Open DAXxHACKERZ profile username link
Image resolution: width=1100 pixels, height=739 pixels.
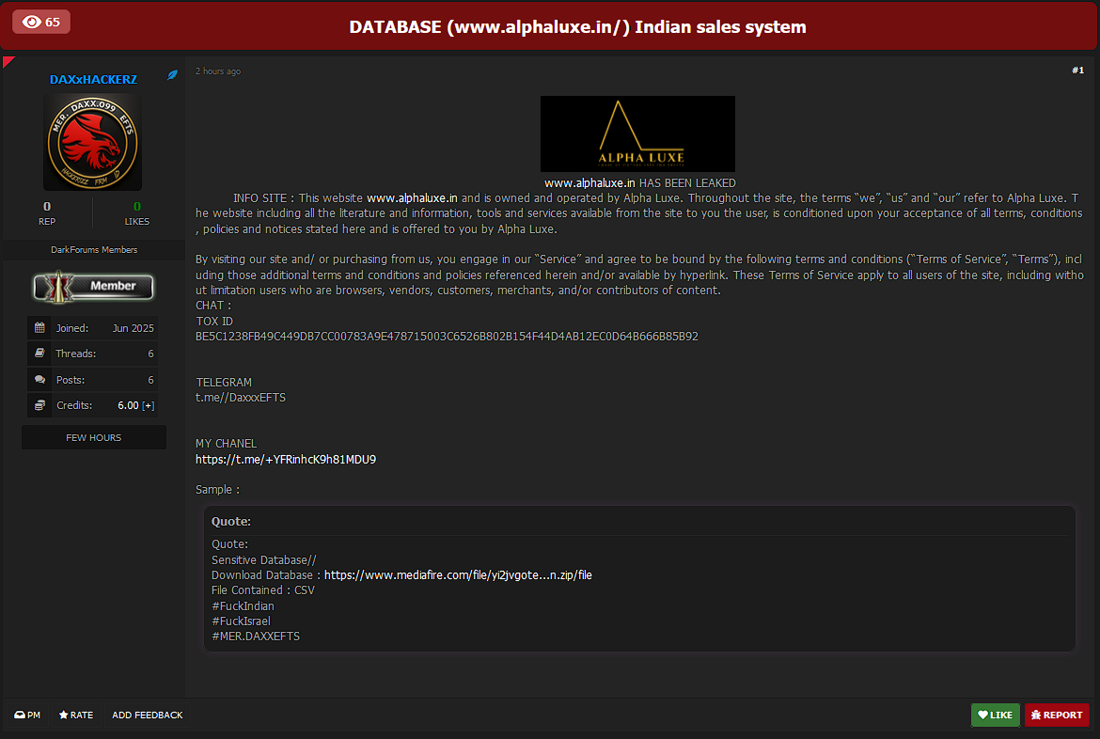click(93, 79)
